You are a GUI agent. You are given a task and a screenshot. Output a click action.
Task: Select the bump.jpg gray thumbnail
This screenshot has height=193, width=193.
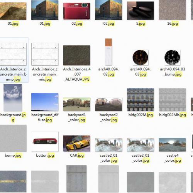click(x=13, y=138)
